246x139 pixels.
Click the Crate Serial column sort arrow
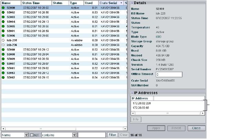tap(121, 3)
